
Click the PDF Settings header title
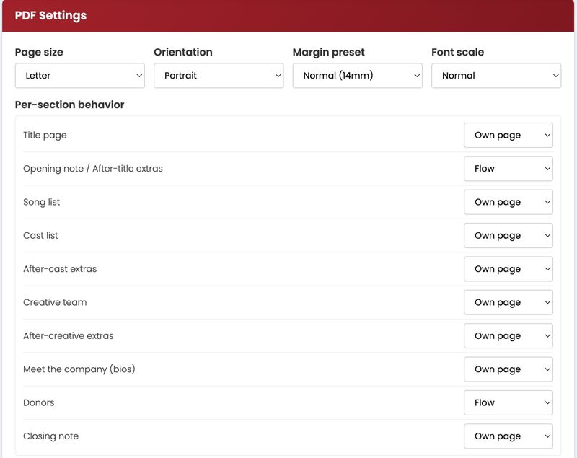50,15
